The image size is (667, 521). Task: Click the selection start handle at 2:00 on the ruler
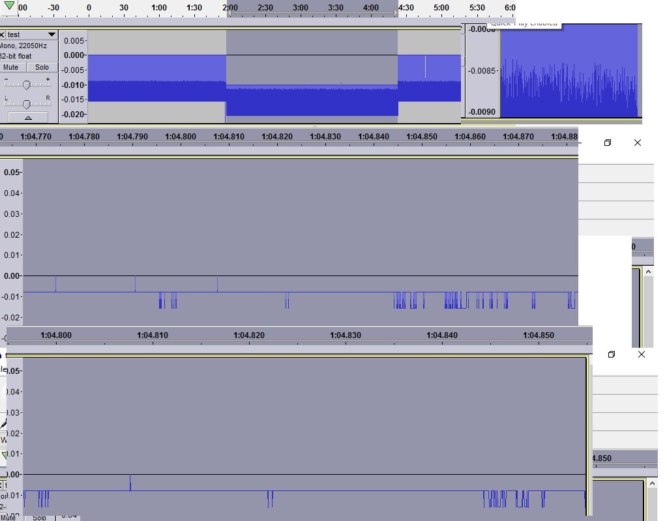229,13
